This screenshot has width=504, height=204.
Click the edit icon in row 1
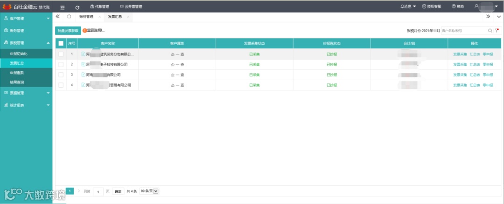click(x=84, y=54)
